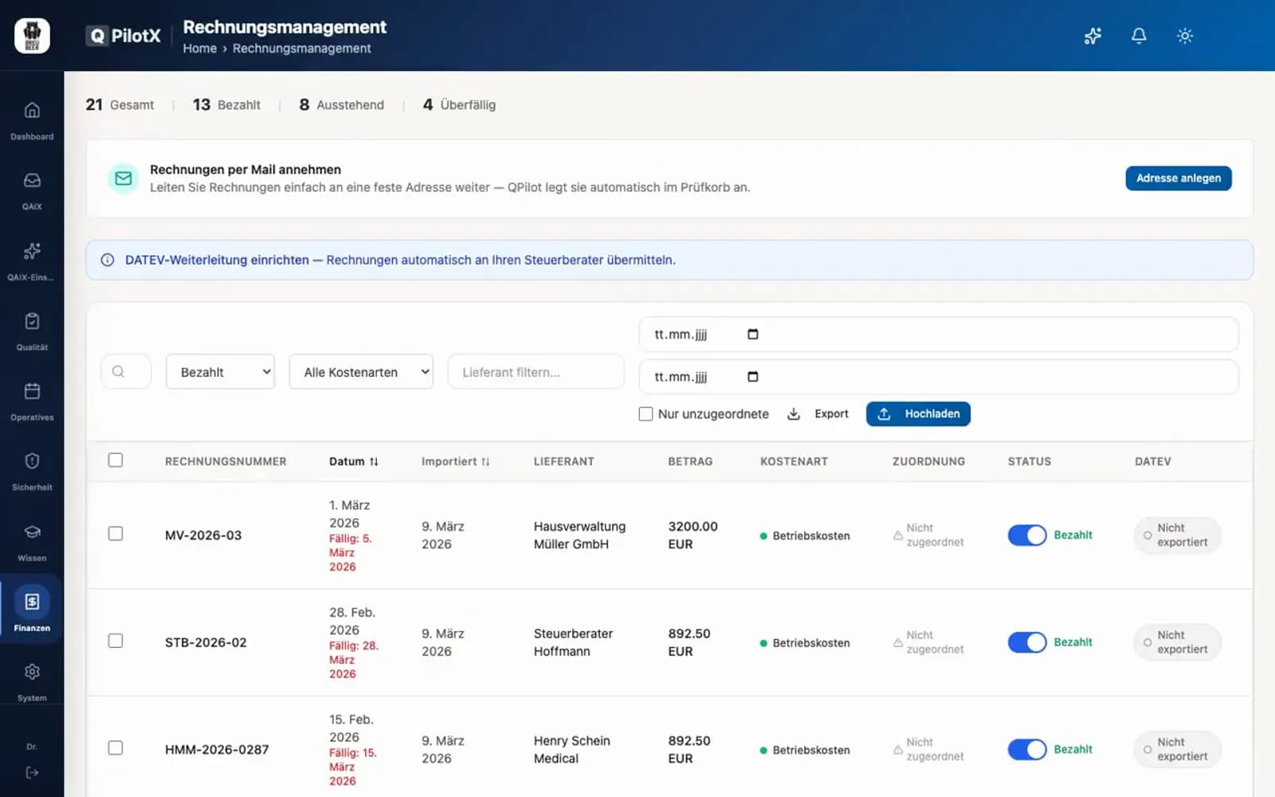
Task: Sort the table by Datum column
Action: pos(354,461)
